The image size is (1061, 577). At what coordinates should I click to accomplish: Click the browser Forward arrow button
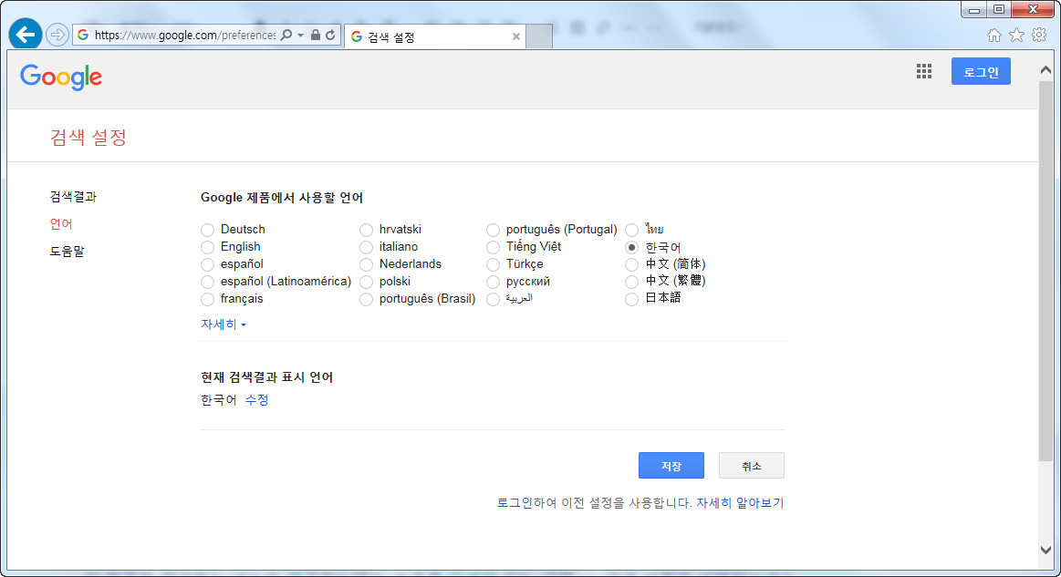tap(57, 35)
